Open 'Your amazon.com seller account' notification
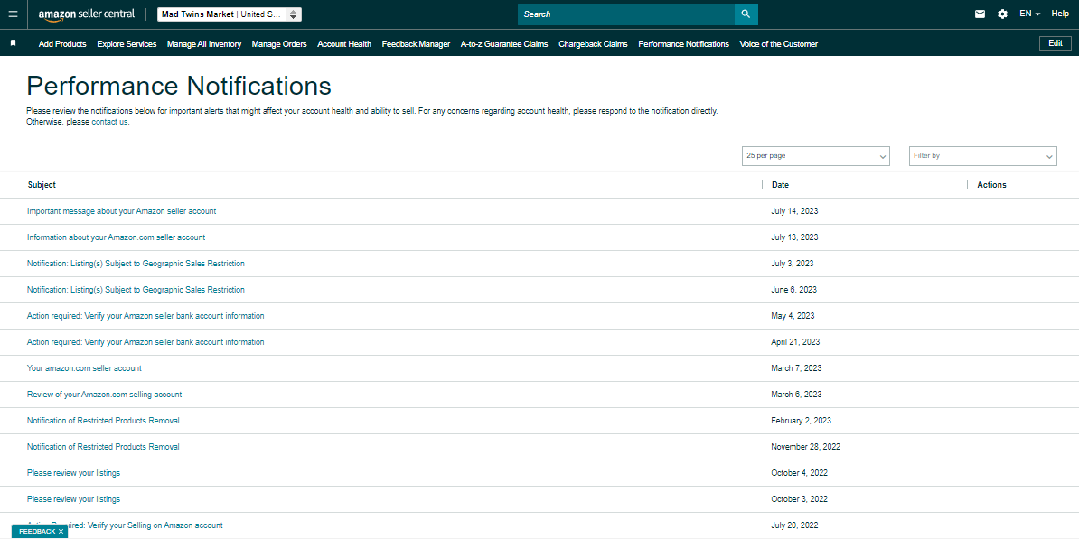1079x539 pixels. 84,367
